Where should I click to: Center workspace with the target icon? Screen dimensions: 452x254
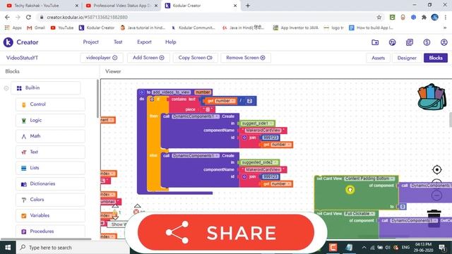[437, 169]
